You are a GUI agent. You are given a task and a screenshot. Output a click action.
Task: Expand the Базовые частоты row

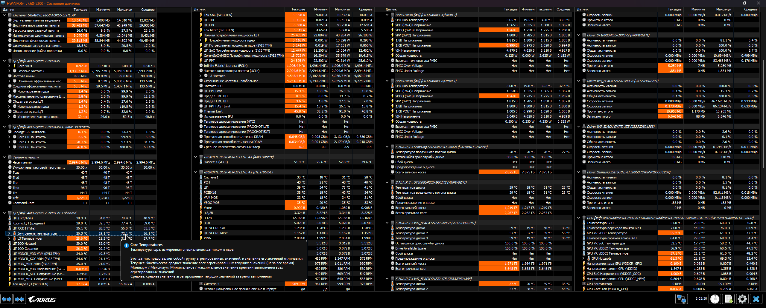pyautogui.click(x=9, y=71)
